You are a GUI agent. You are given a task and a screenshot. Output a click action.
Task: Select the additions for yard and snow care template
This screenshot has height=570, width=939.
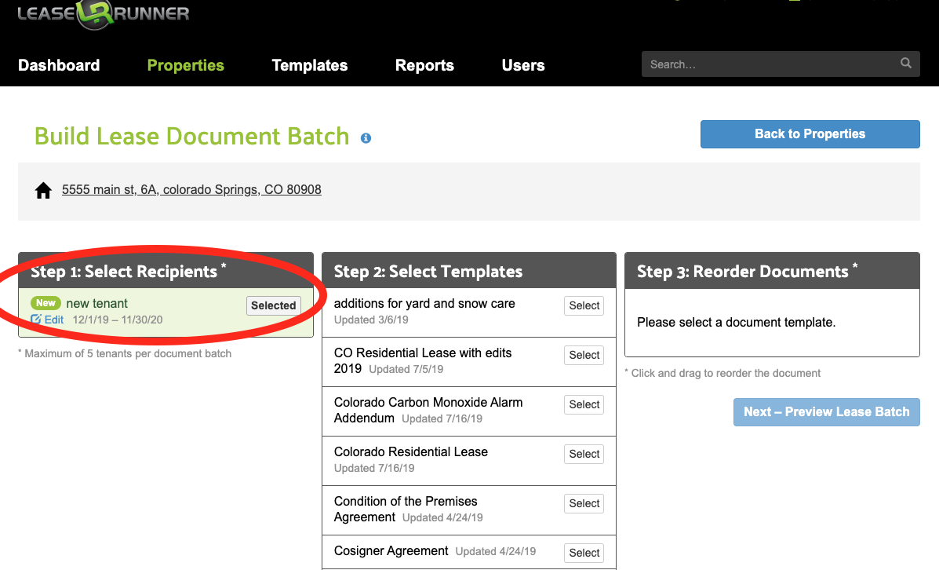(x=584, y=305)
